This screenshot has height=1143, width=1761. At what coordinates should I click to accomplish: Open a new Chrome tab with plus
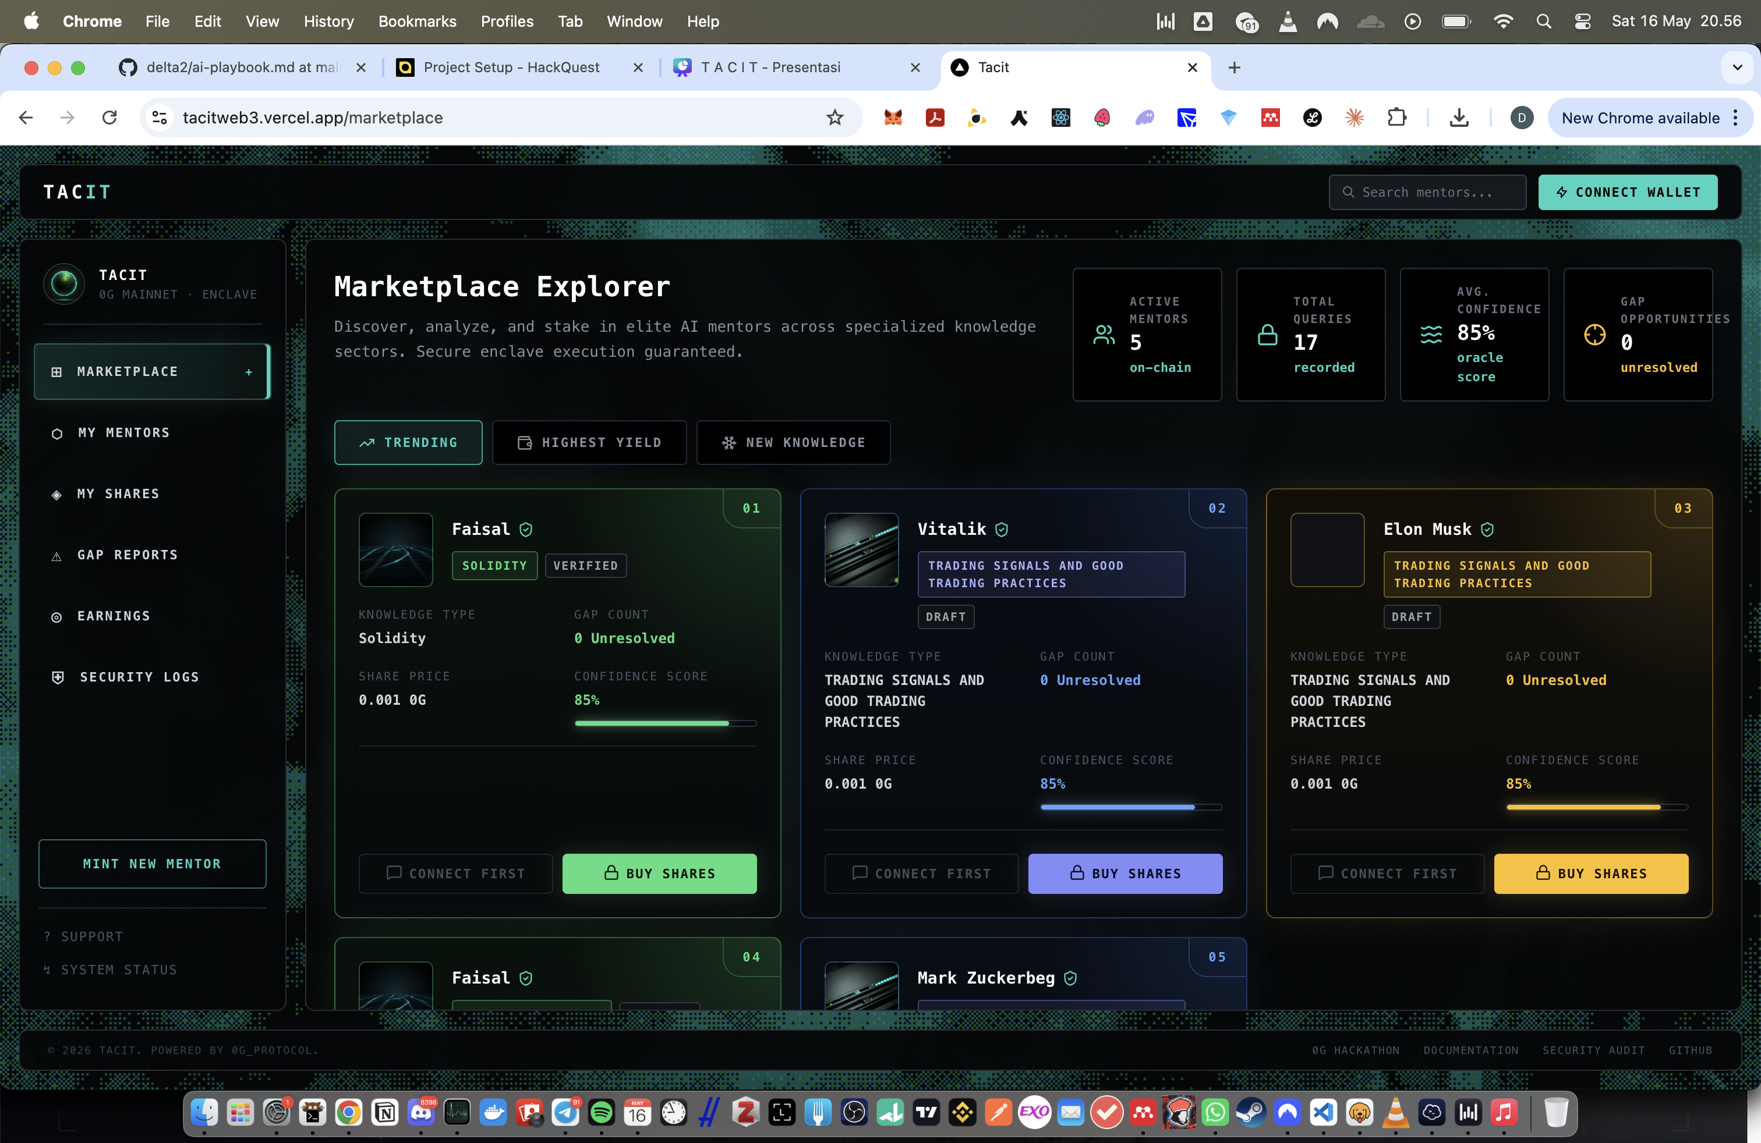pos(1234,68)
